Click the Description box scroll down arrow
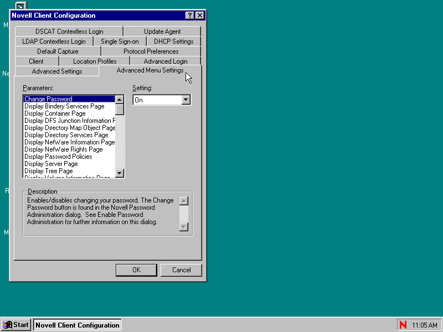 (184, 227)
